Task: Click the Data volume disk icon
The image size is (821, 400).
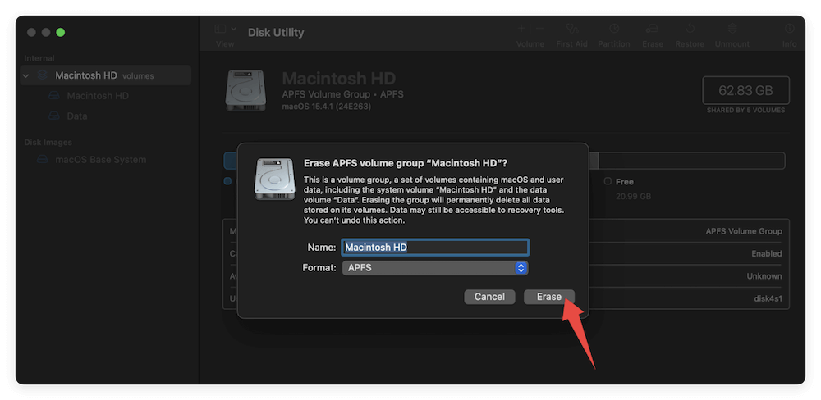Action: [54, 116]
